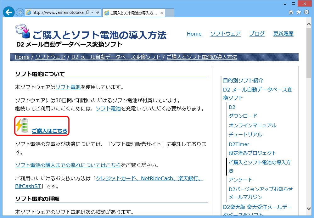Click the D2 database logo icon

23,32
